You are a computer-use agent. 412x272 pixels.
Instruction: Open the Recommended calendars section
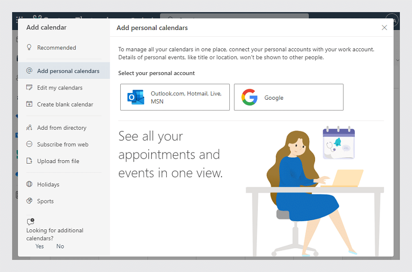64,48
